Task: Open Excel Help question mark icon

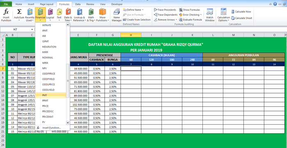Action: pyautogui.click(x=275, y=4)
